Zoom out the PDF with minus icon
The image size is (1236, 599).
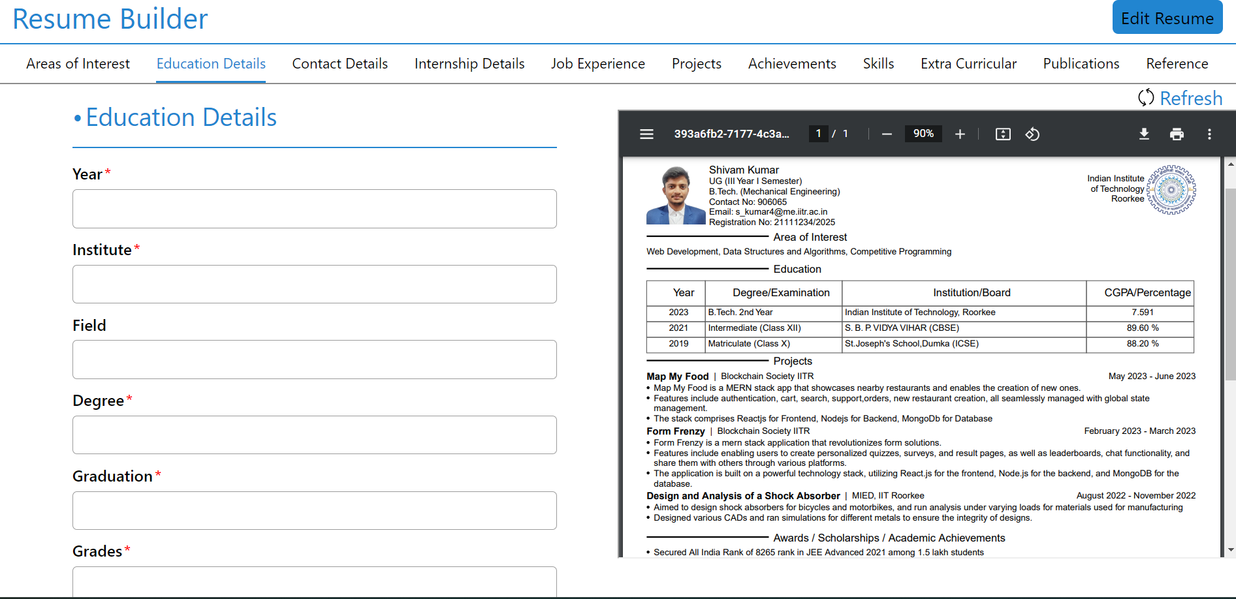pos(887,134)
